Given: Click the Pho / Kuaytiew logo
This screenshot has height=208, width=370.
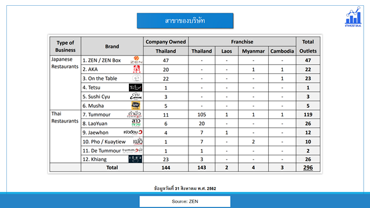Looking at the screenshot, I should [x=138, y=141].
